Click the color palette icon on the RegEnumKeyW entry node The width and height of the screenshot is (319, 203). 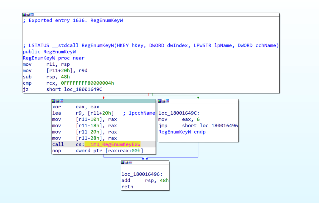tap(24, 15)
